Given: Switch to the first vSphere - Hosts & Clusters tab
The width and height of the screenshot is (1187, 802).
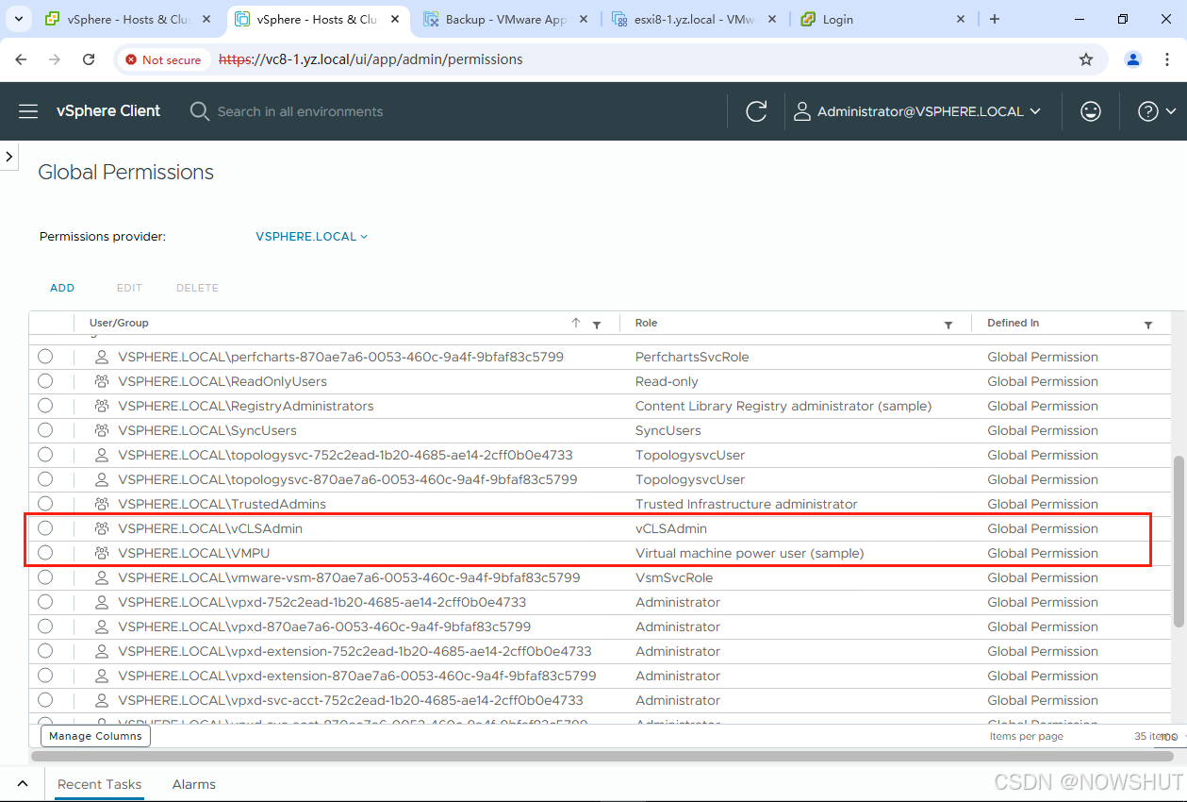Looking at the screenshot, I should pos(127,19).
